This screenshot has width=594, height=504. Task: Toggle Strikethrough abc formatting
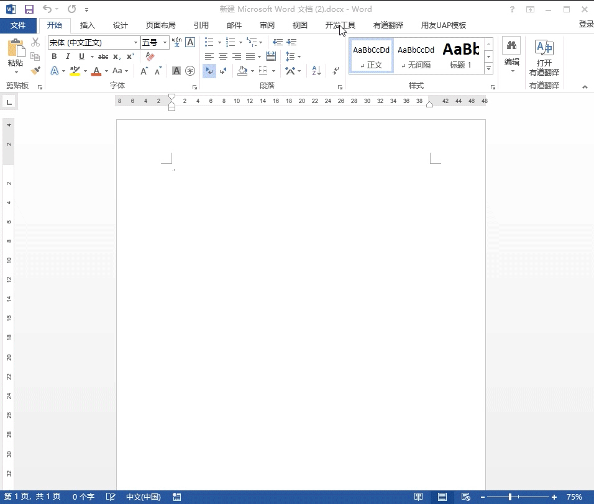click(103, 56)
